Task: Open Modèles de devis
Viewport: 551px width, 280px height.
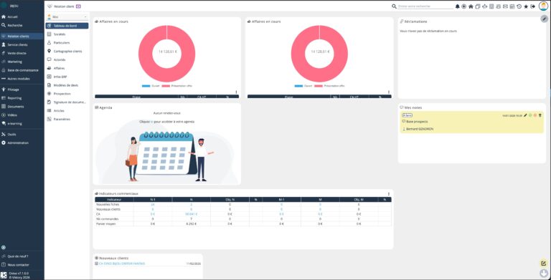Action: pos(67,85)
